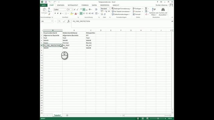This screenshot has height=120, width=214.
Task: Open Suchen und Auswählen binoculars
Action: [163, 12]
